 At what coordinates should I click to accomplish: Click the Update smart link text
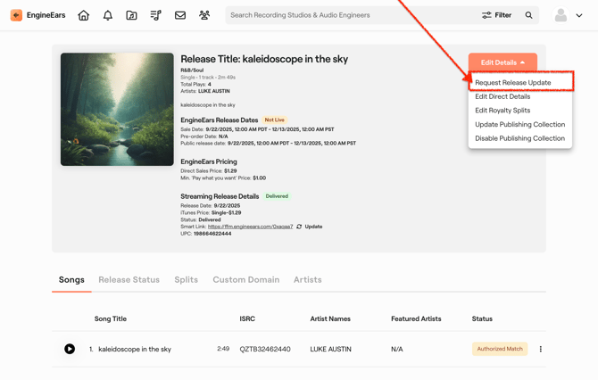point(313,227)
